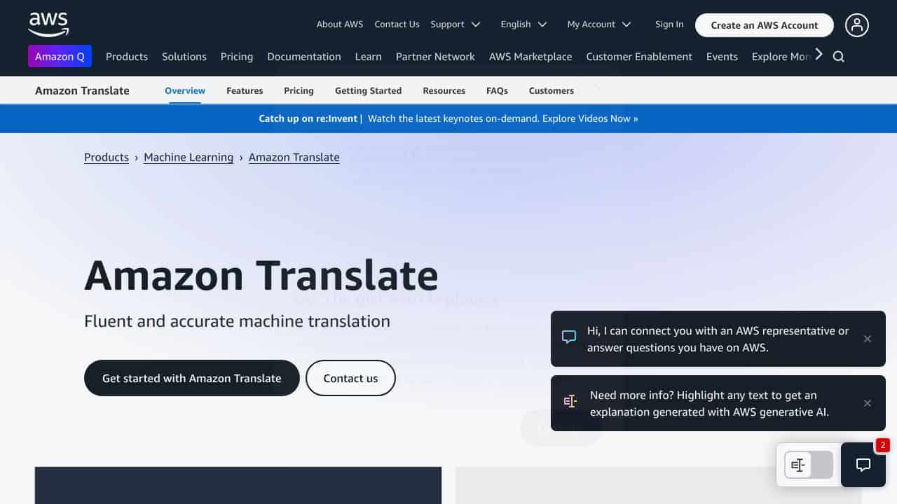Open the About AWS link
Image resolution: width=897 pixels, height=504 pixels.
[340, 24]
